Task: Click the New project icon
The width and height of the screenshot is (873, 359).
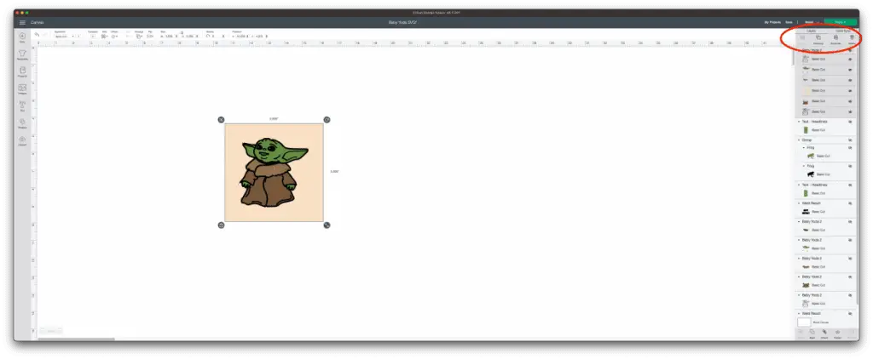Action: click(x=22, y=37)
